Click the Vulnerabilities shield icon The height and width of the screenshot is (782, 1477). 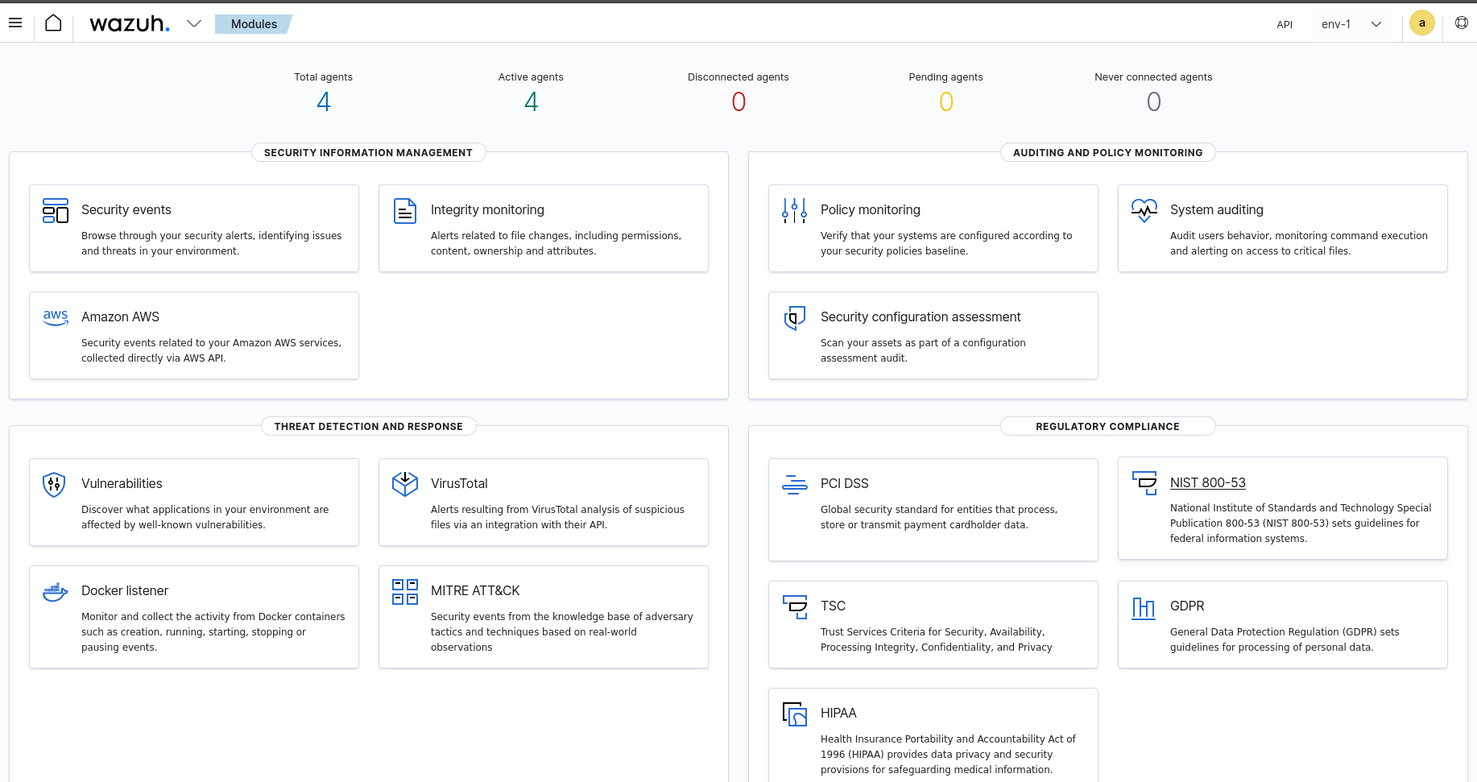coord(54,485)
